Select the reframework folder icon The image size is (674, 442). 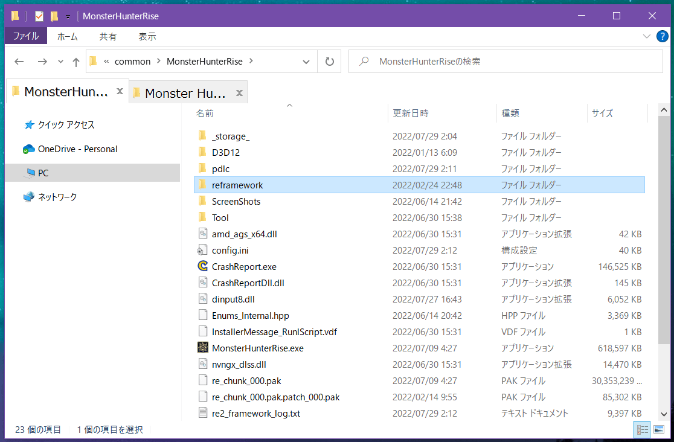pos(202,185)
